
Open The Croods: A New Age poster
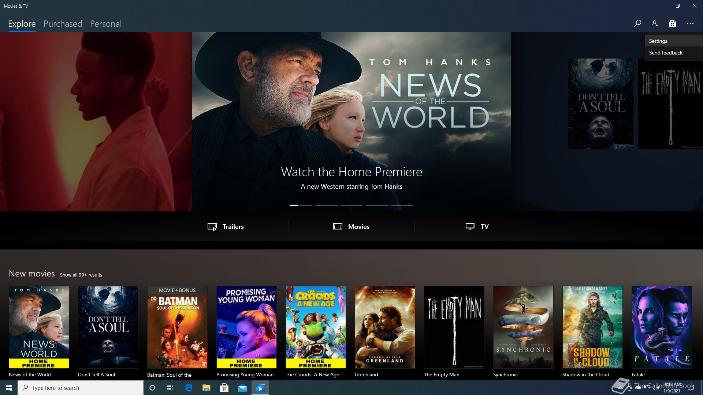pos(316,327)
